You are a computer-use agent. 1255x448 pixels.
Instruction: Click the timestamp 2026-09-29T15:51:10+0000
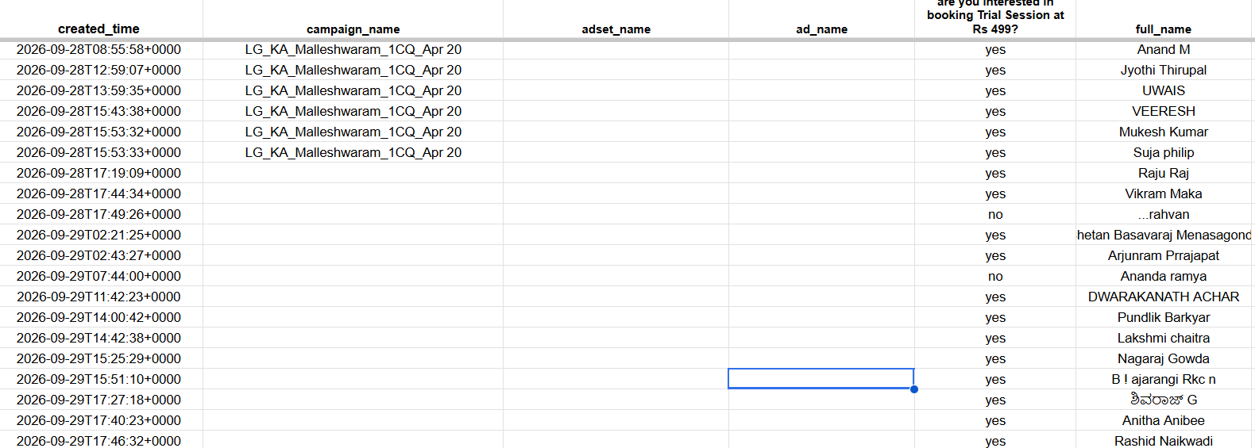click(98, 379)
